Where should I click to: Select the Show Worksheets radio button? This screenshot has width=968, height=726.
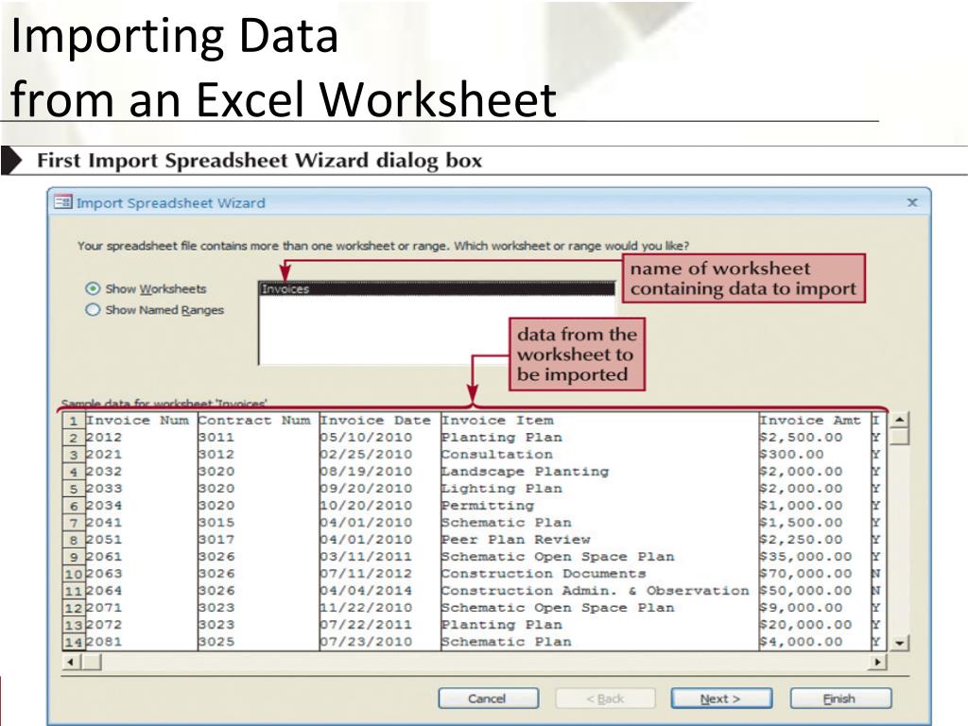click(93, 289)
